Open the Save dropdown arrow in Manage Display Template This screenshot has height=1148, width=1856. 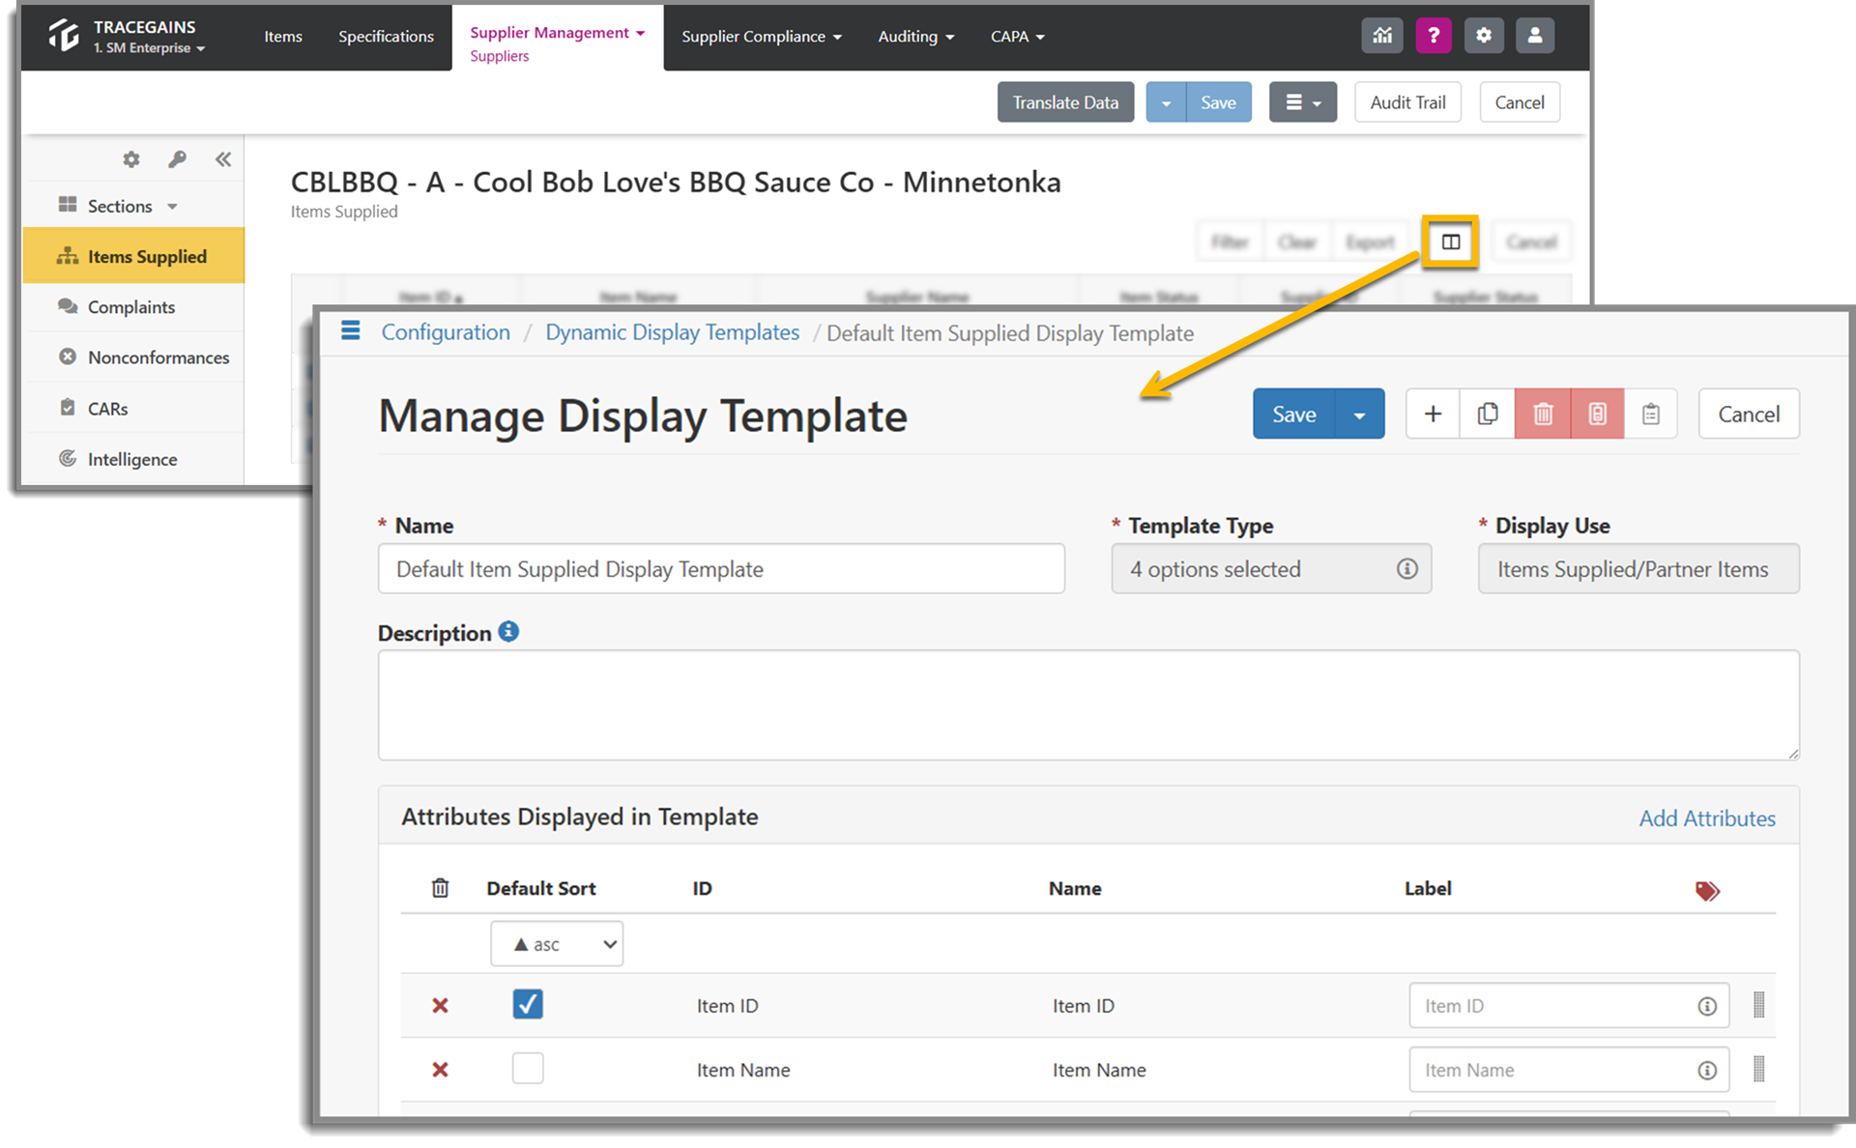(1359, 415)
